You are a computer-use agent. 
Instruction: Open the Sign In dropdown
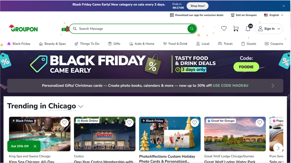(269, 29)
